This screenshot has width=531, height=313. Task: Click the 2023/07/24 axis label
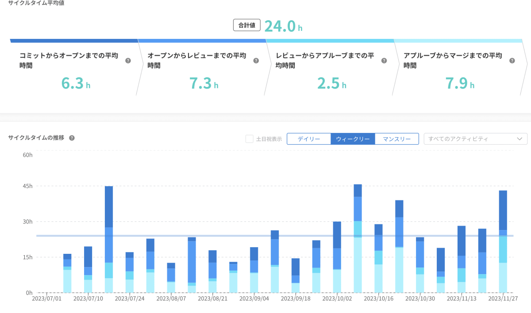click(130, 298)
